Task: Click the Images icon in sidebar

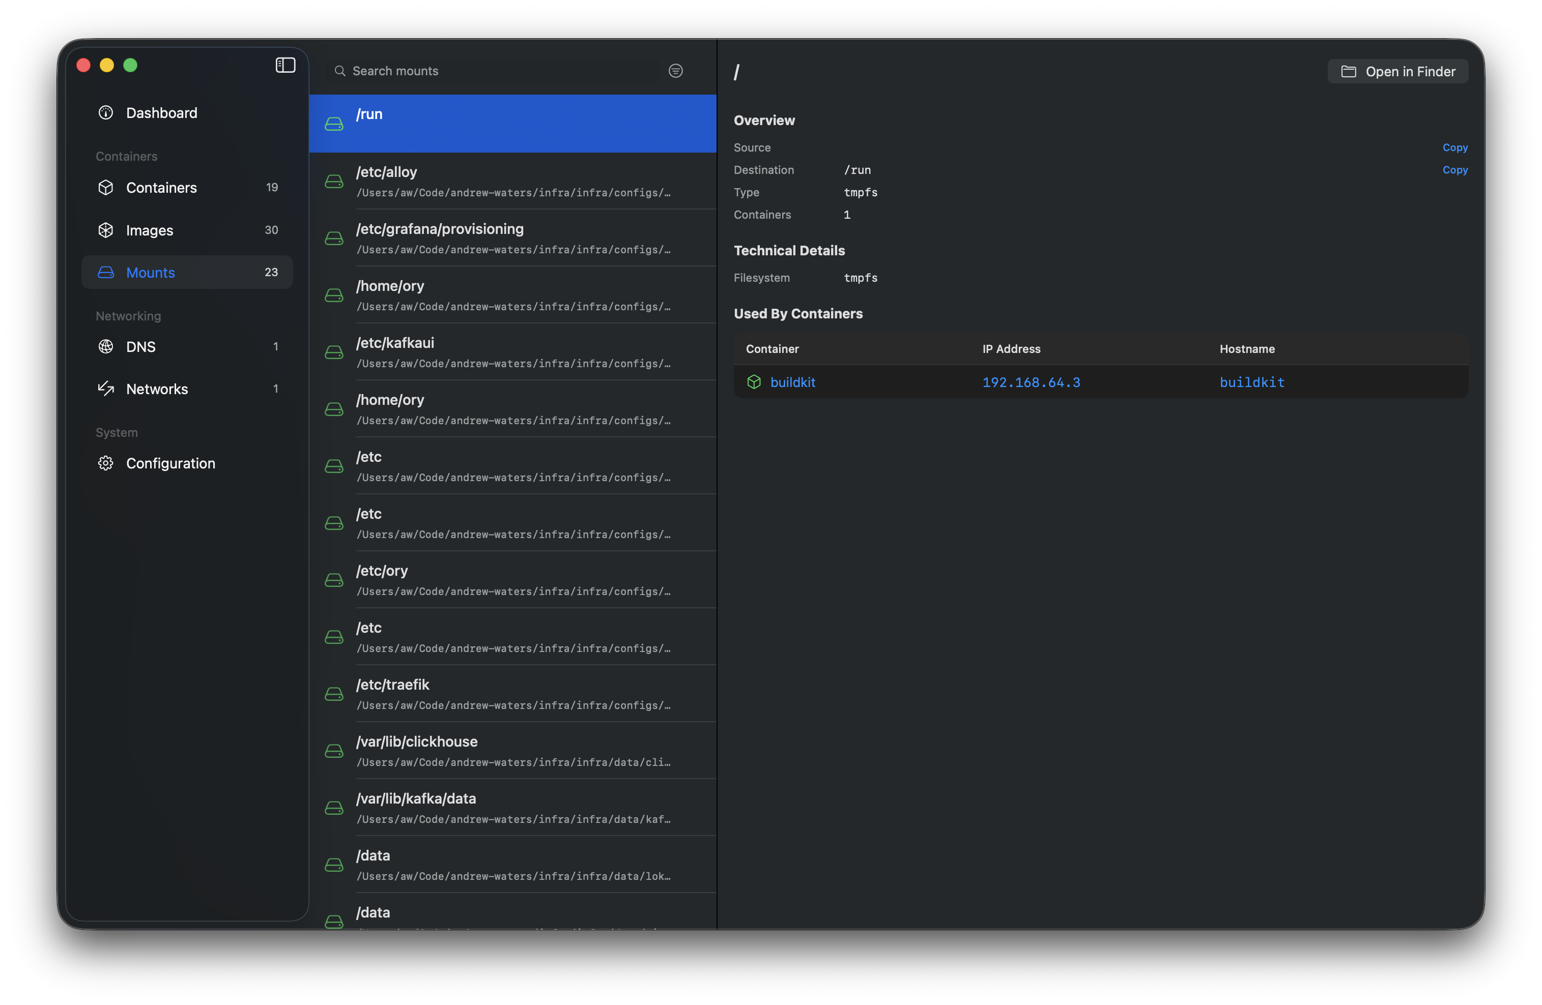Action: click(106, 230)
